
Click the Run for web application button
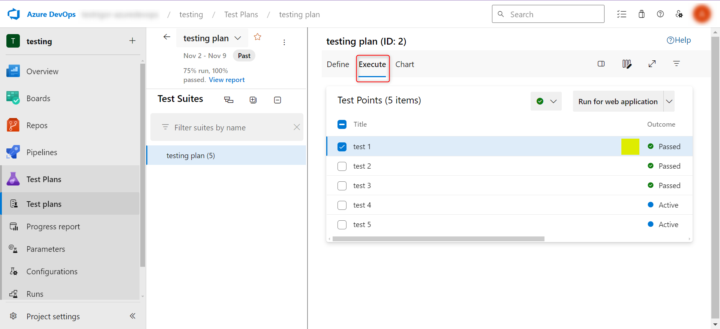tap(618, 102)
